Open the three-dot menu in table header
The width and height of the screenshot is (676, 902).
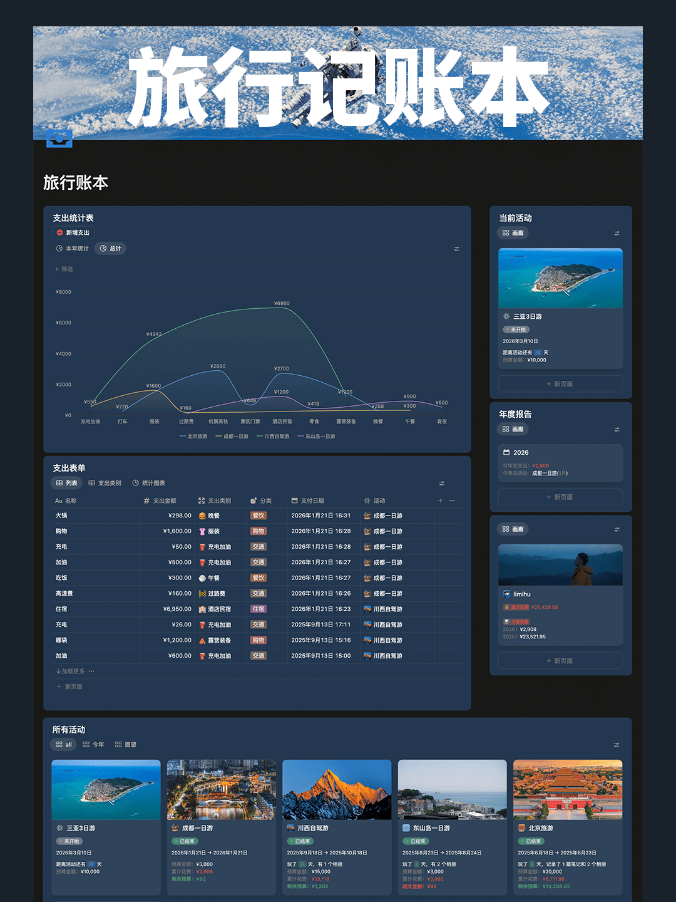click(452, 500)
